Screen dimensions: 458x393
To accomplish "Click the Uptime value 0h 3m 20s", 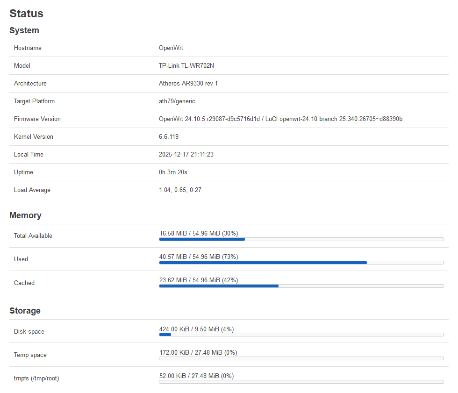I will click(173, 172).
